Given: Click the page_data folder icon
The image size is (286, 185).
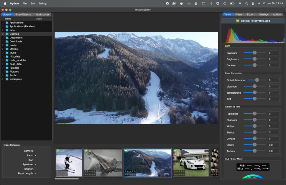Looking at the screenshot, I should pos(7,64).
